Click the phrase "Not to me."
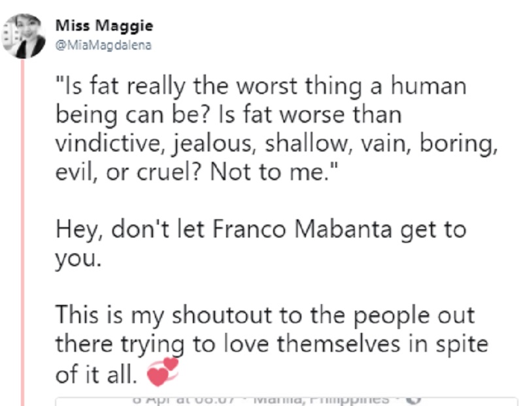This screenshot has width=523, height=406. 273,172
